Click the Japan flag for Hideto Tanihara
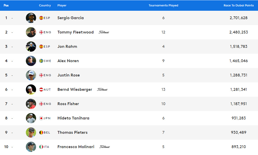This screenshot has height=155, width=258. (41, 118)
